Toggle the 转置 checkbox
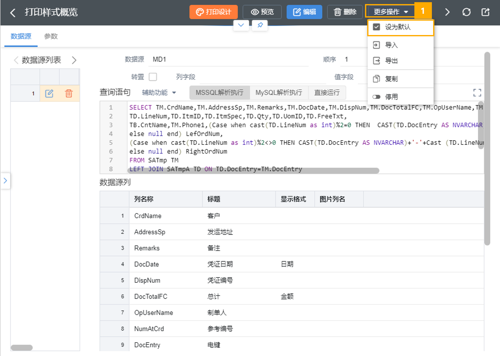This screenshot has height=356, width=500. 153,77
